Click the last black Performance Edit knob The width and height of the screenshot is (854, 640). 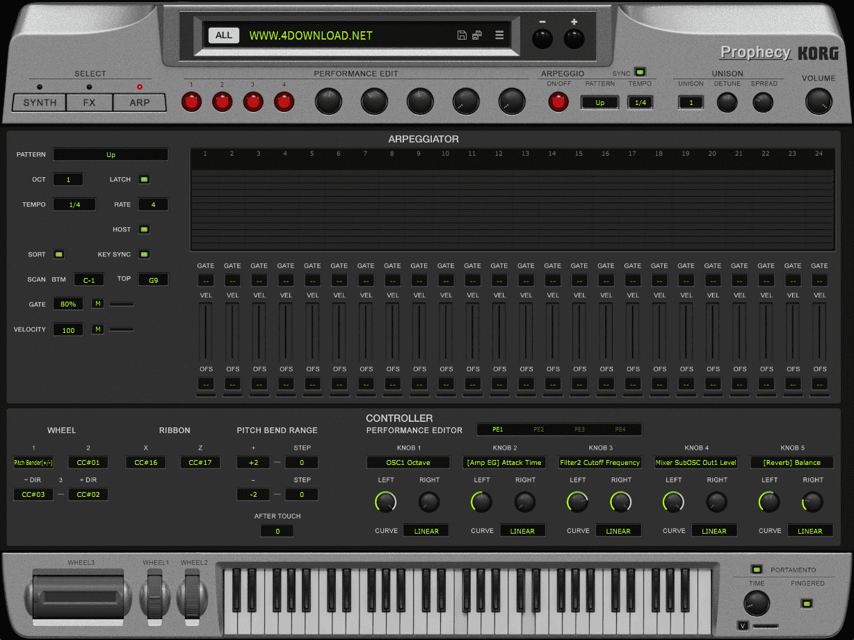pyautogui.click(x=512, y=101)
